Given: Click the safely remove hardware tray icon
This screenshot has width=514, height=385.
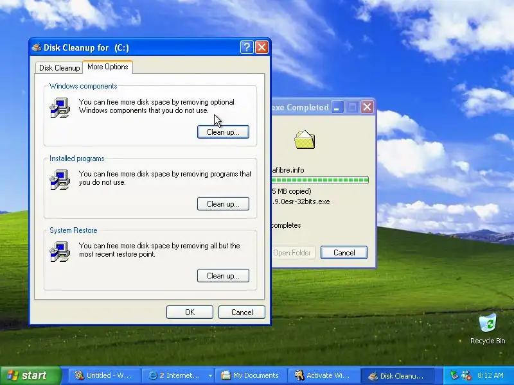Looking at the screenshot, I should pos(454,375).
